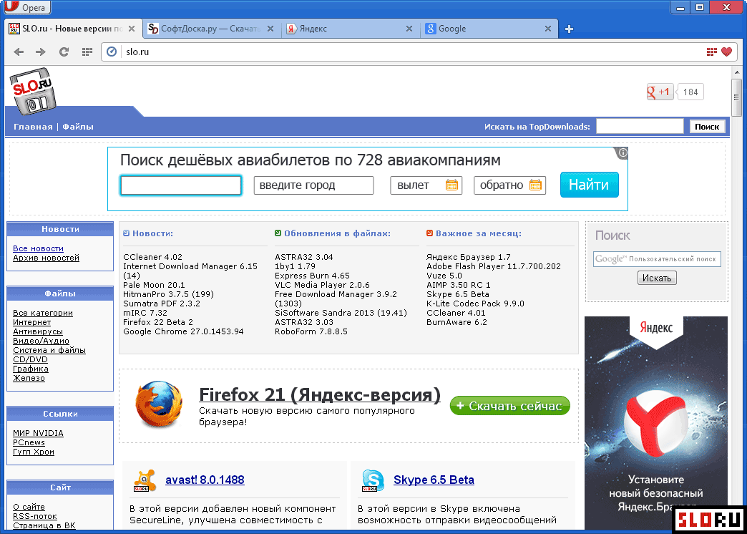Click the 184 count next to +1
Viewport: 747px width, 534px height.
coord(690,92)
